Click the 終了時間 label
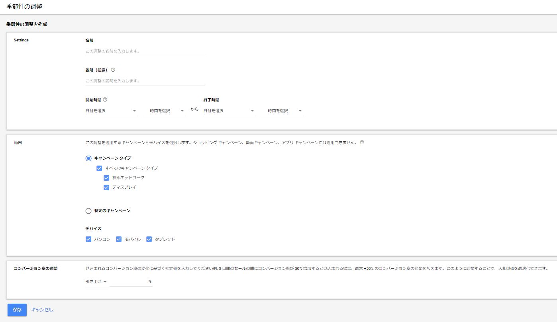Image resolution: width=557 pixels, height=322 pixels. (211, 100)
